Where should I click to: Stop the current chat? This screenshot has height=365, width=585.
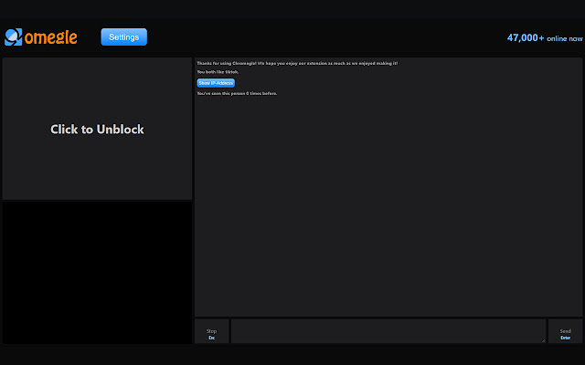[x=211, y=331]
